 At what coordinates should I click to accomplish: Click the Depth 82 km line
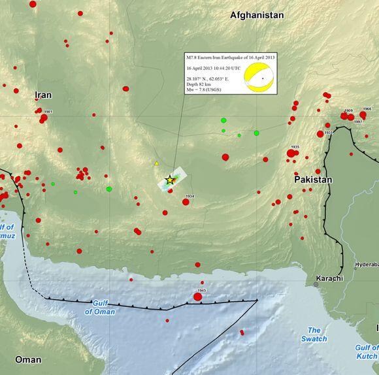point(199,84)
